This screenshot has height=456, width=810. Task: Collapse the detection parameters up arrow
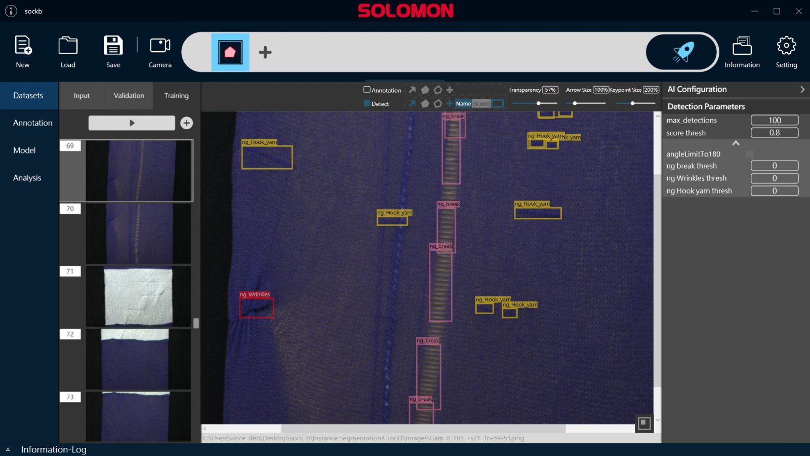pyautogui.click(x=736, y=143)
